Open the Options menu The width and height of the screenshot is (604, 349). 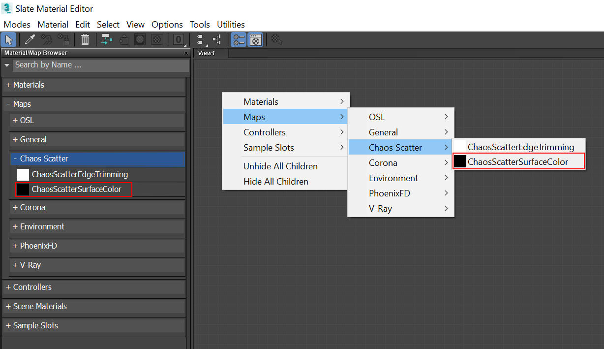[x=167, y=24]
